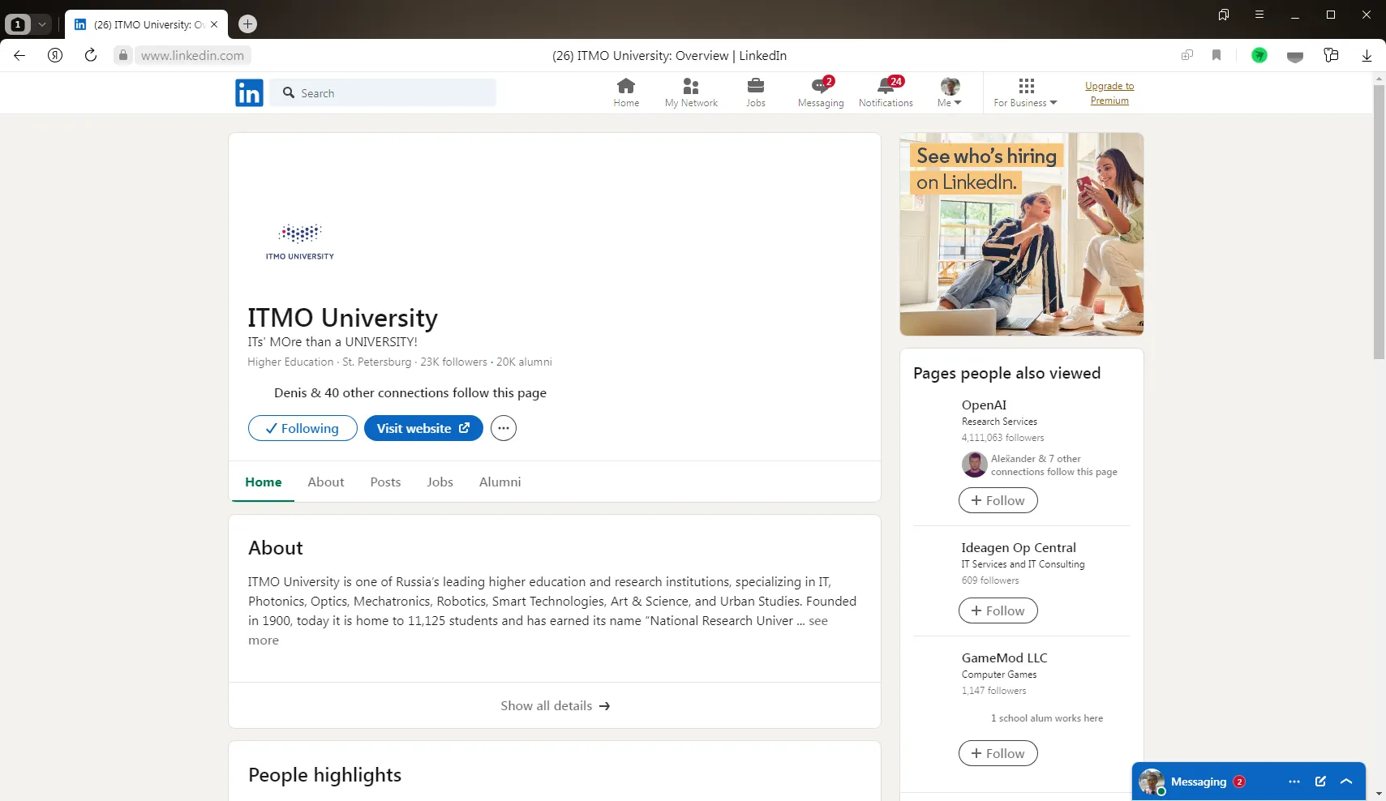Switch to the About tab

coord(326,482)
